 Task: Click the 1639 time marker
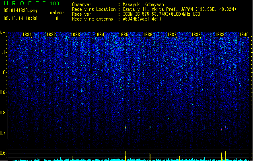coord(220,35)
